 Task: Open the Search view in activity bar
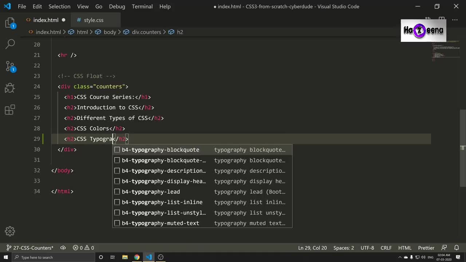[10, 44]
